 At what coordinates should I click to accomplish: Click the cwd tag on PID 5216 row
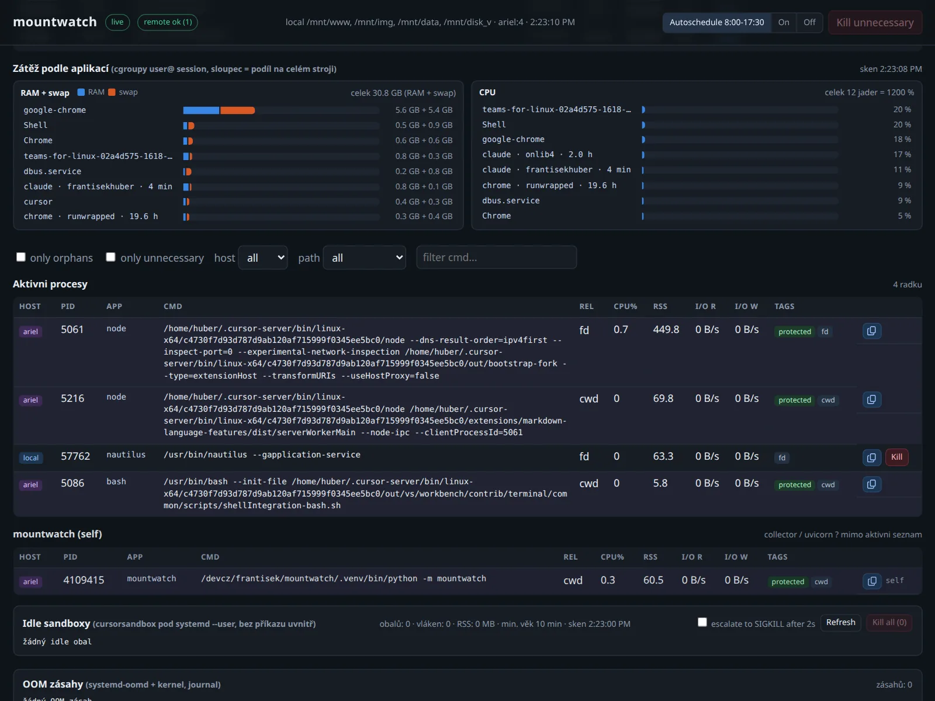(x=828, y=400)
